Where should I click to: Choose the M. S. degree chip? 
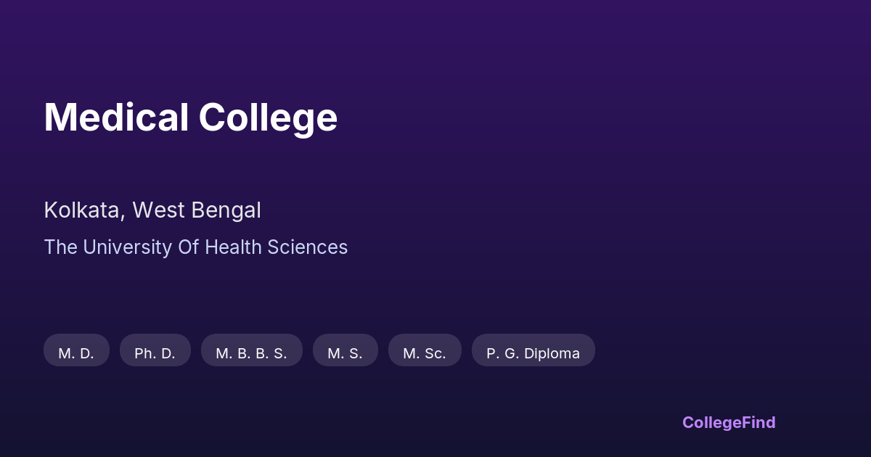(x=345, y=350)
